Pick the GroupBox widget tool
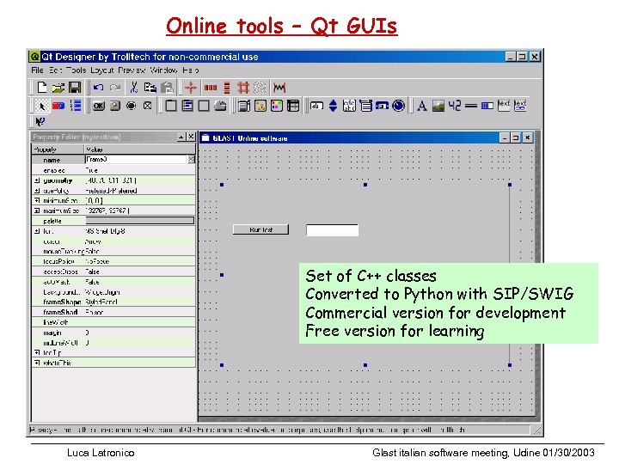 [171, 106]
